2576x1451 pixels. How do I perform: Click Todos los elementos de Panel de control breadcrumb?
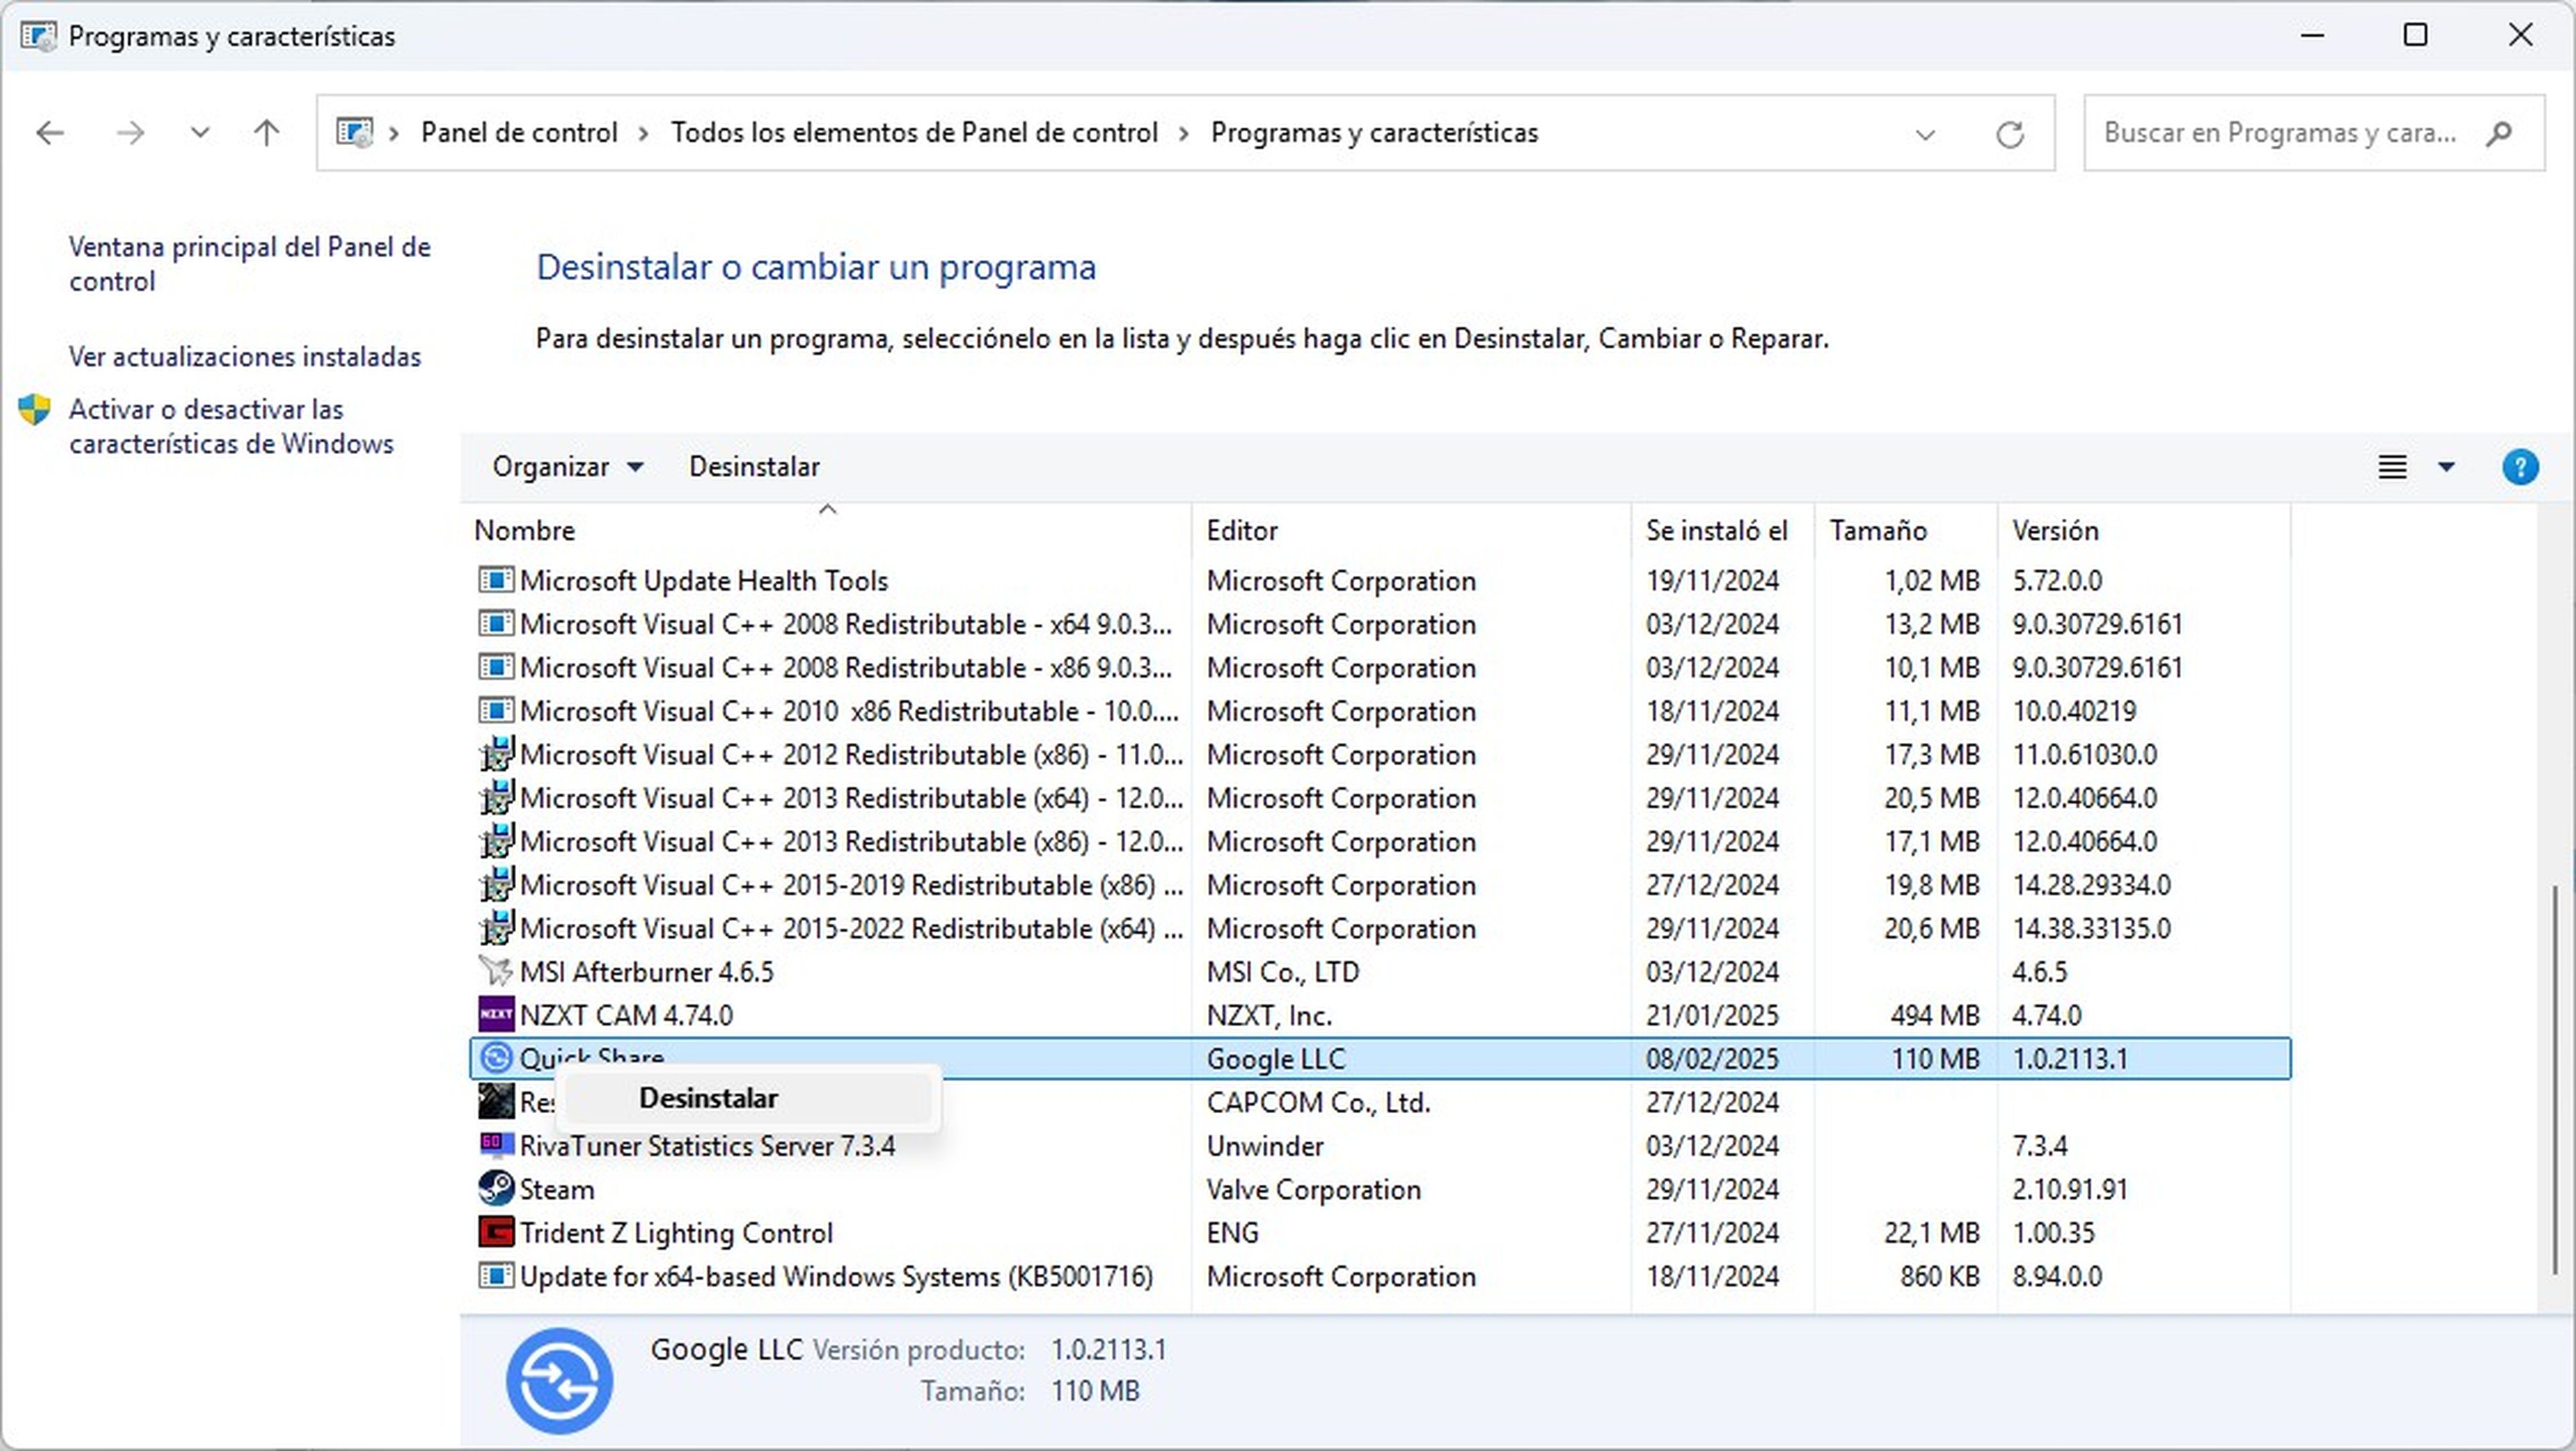click(x=914, y=133)
